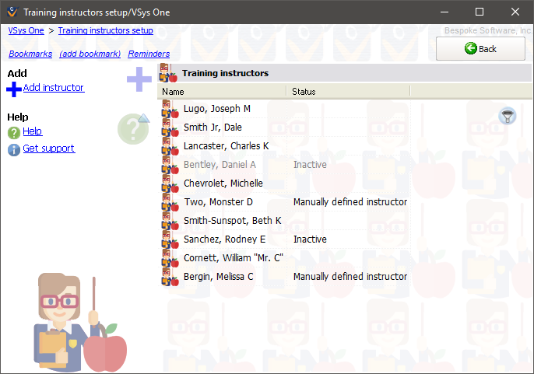Click the blue plus Add instructor icon

coord(14,89)
